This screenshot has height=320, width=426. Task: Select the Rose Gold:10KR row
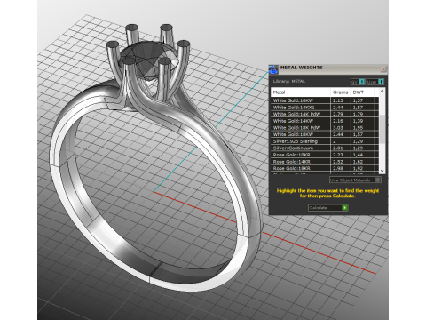(x=325, y=155)
